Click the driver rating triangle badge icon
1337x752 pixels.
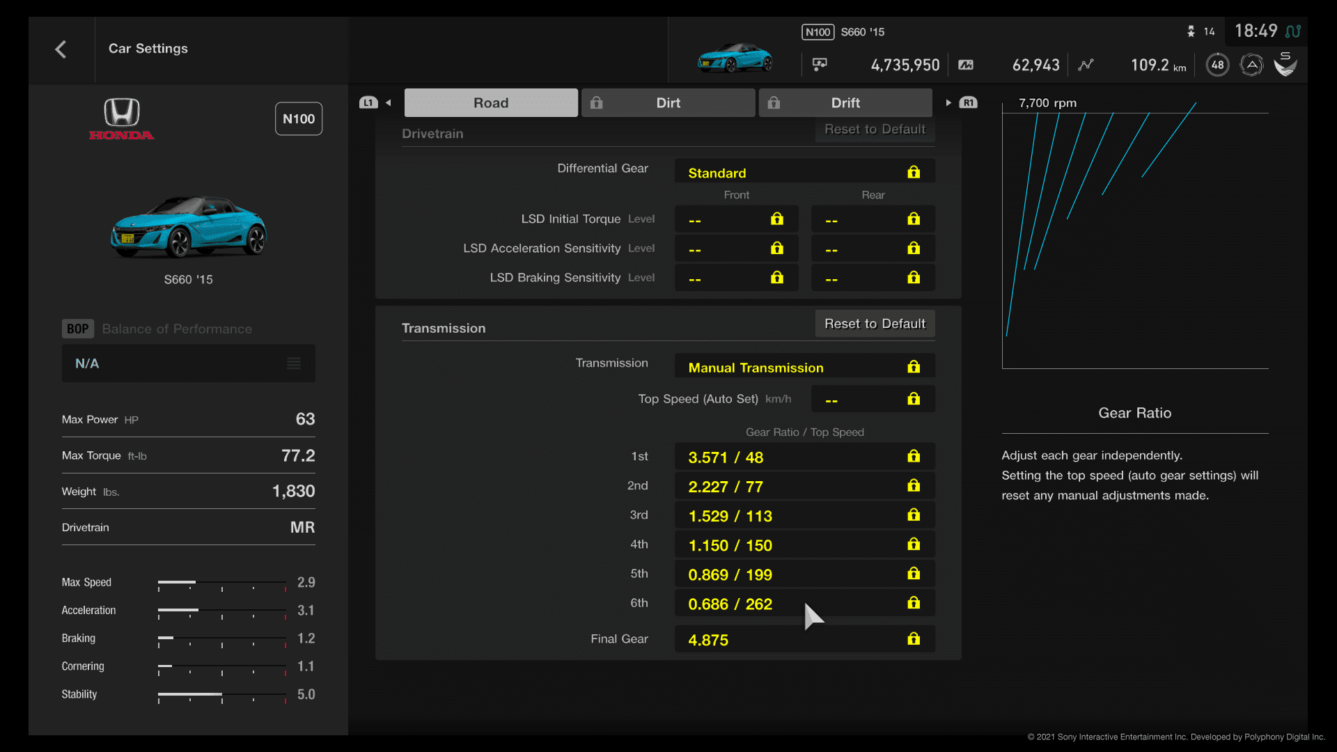pyautogui.click(x=1251, y=65)
